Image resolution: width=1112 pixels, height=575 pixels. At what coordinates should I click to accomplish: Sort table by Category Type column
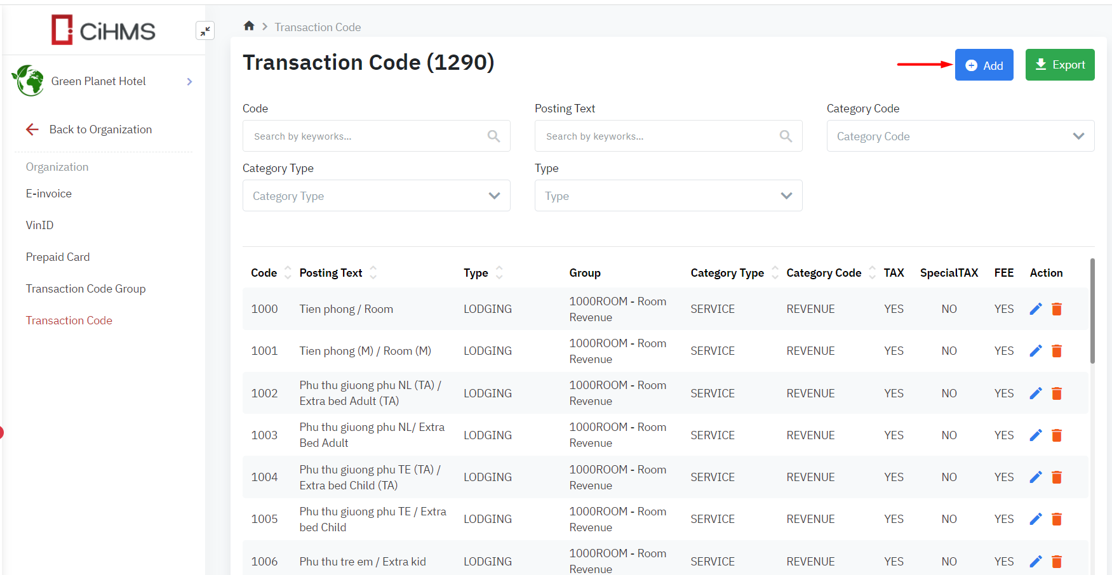775,273
